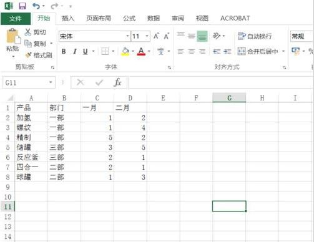The width and height of the screenshot is (314, 242).
Task: Open the alignment 对齐方式 dialog launcher
Action: coord(284,67)
